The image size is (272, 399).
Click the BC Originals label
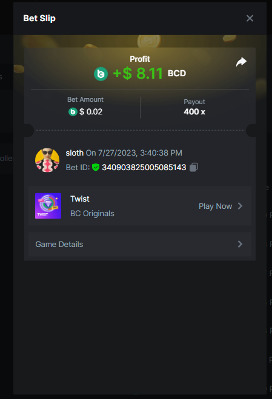tap(92, 213)
